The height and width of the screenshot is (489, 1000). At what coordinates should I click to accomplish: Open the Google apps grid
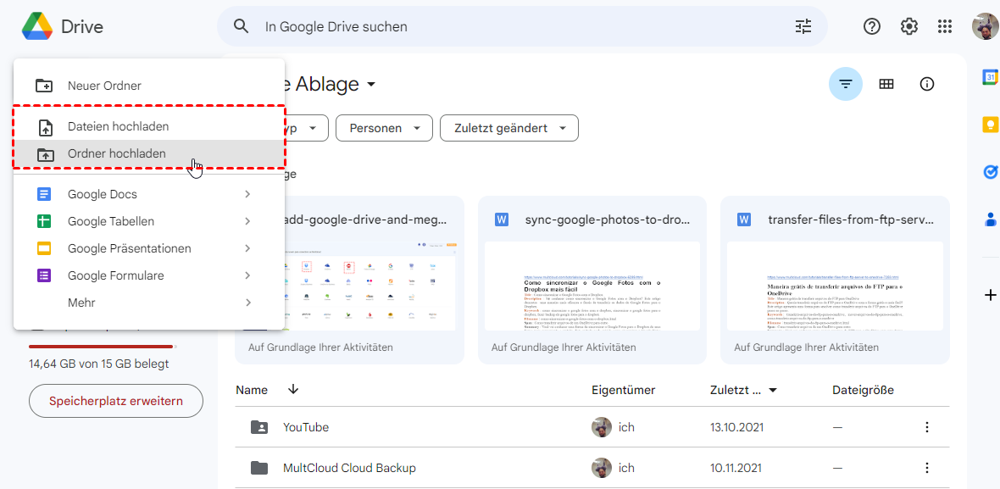[945, 26]
